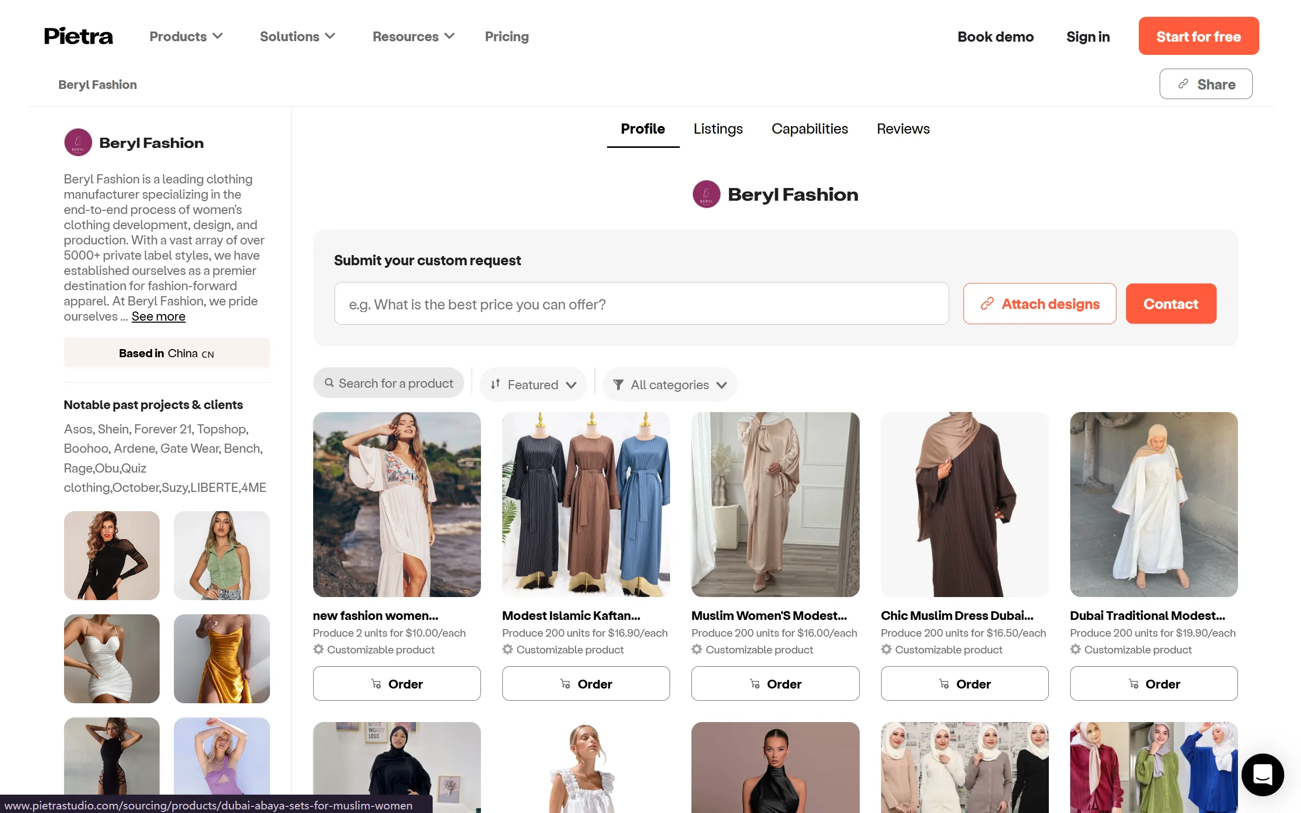This screenshot has width=1301, height=813.
Task: Switch to the Capabilities tab
Action: pyautogui.click(x=809, y=129)
